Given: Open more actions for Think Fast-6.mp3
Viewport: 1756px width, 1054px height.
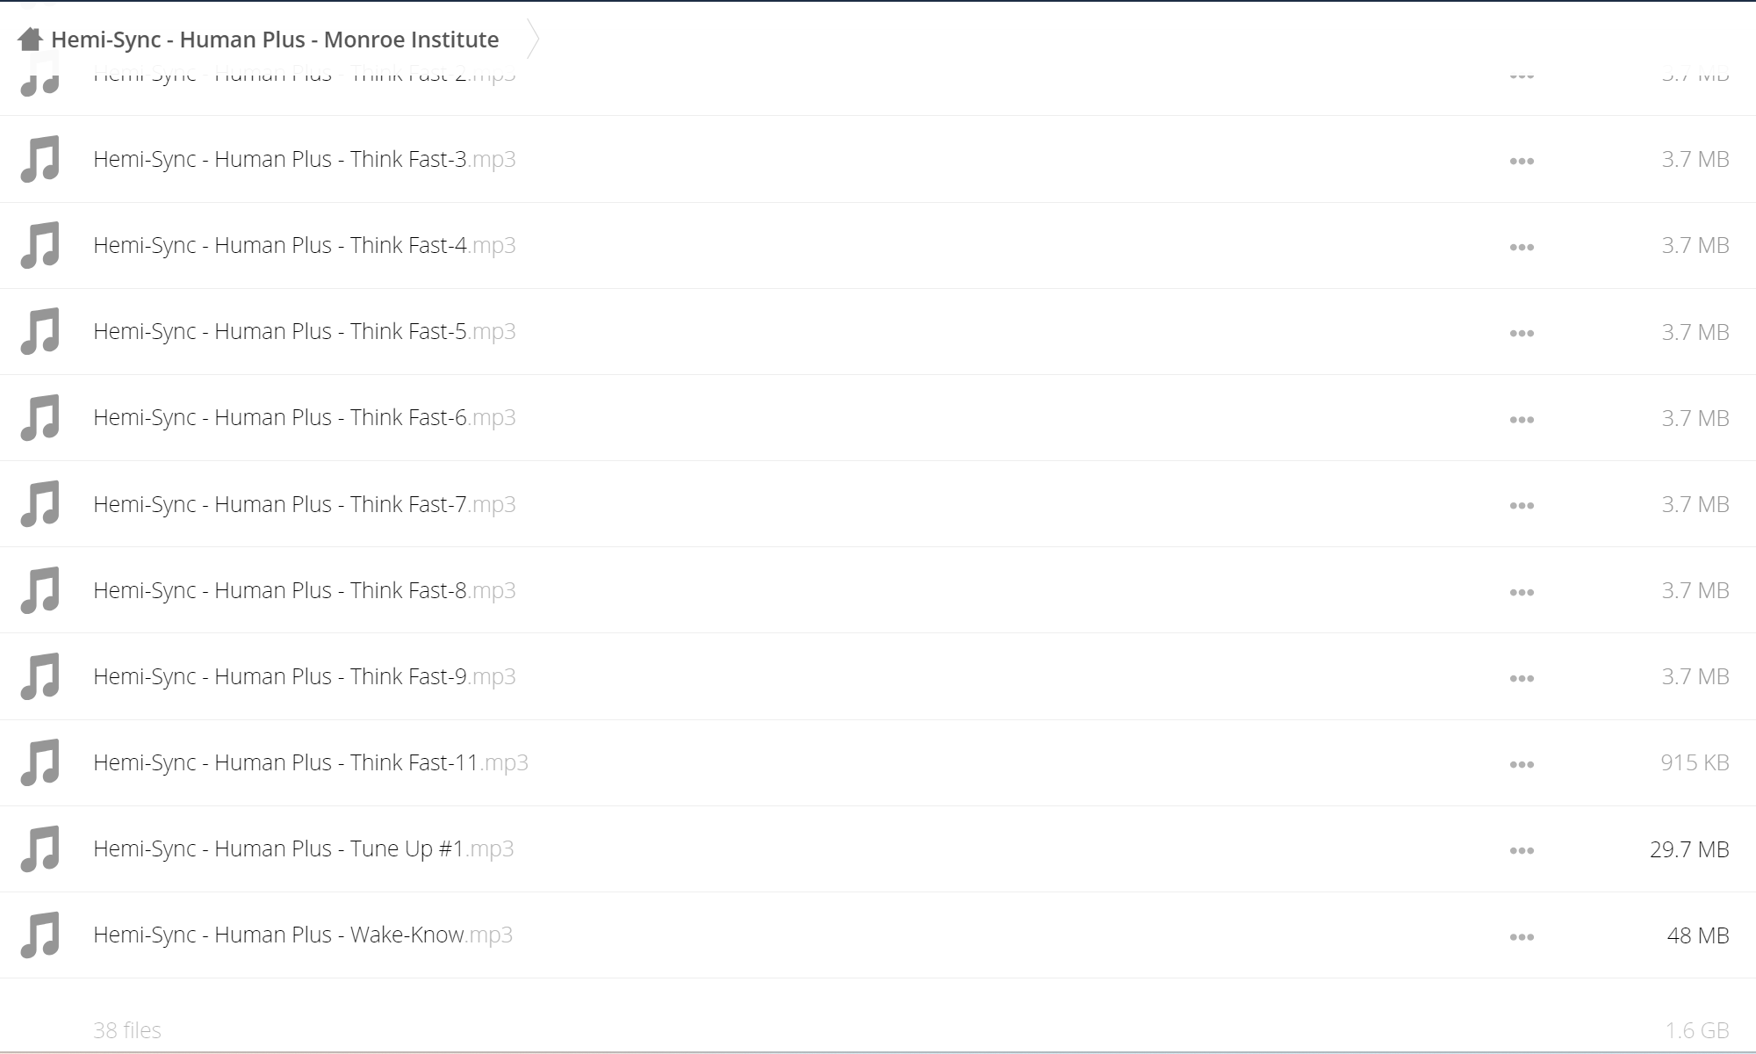Looking at the screenshot, I should (x=1522, y=419).
